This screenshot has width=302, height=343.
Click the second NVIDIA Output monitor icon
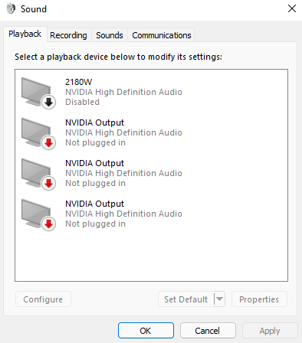click(38, 174)
